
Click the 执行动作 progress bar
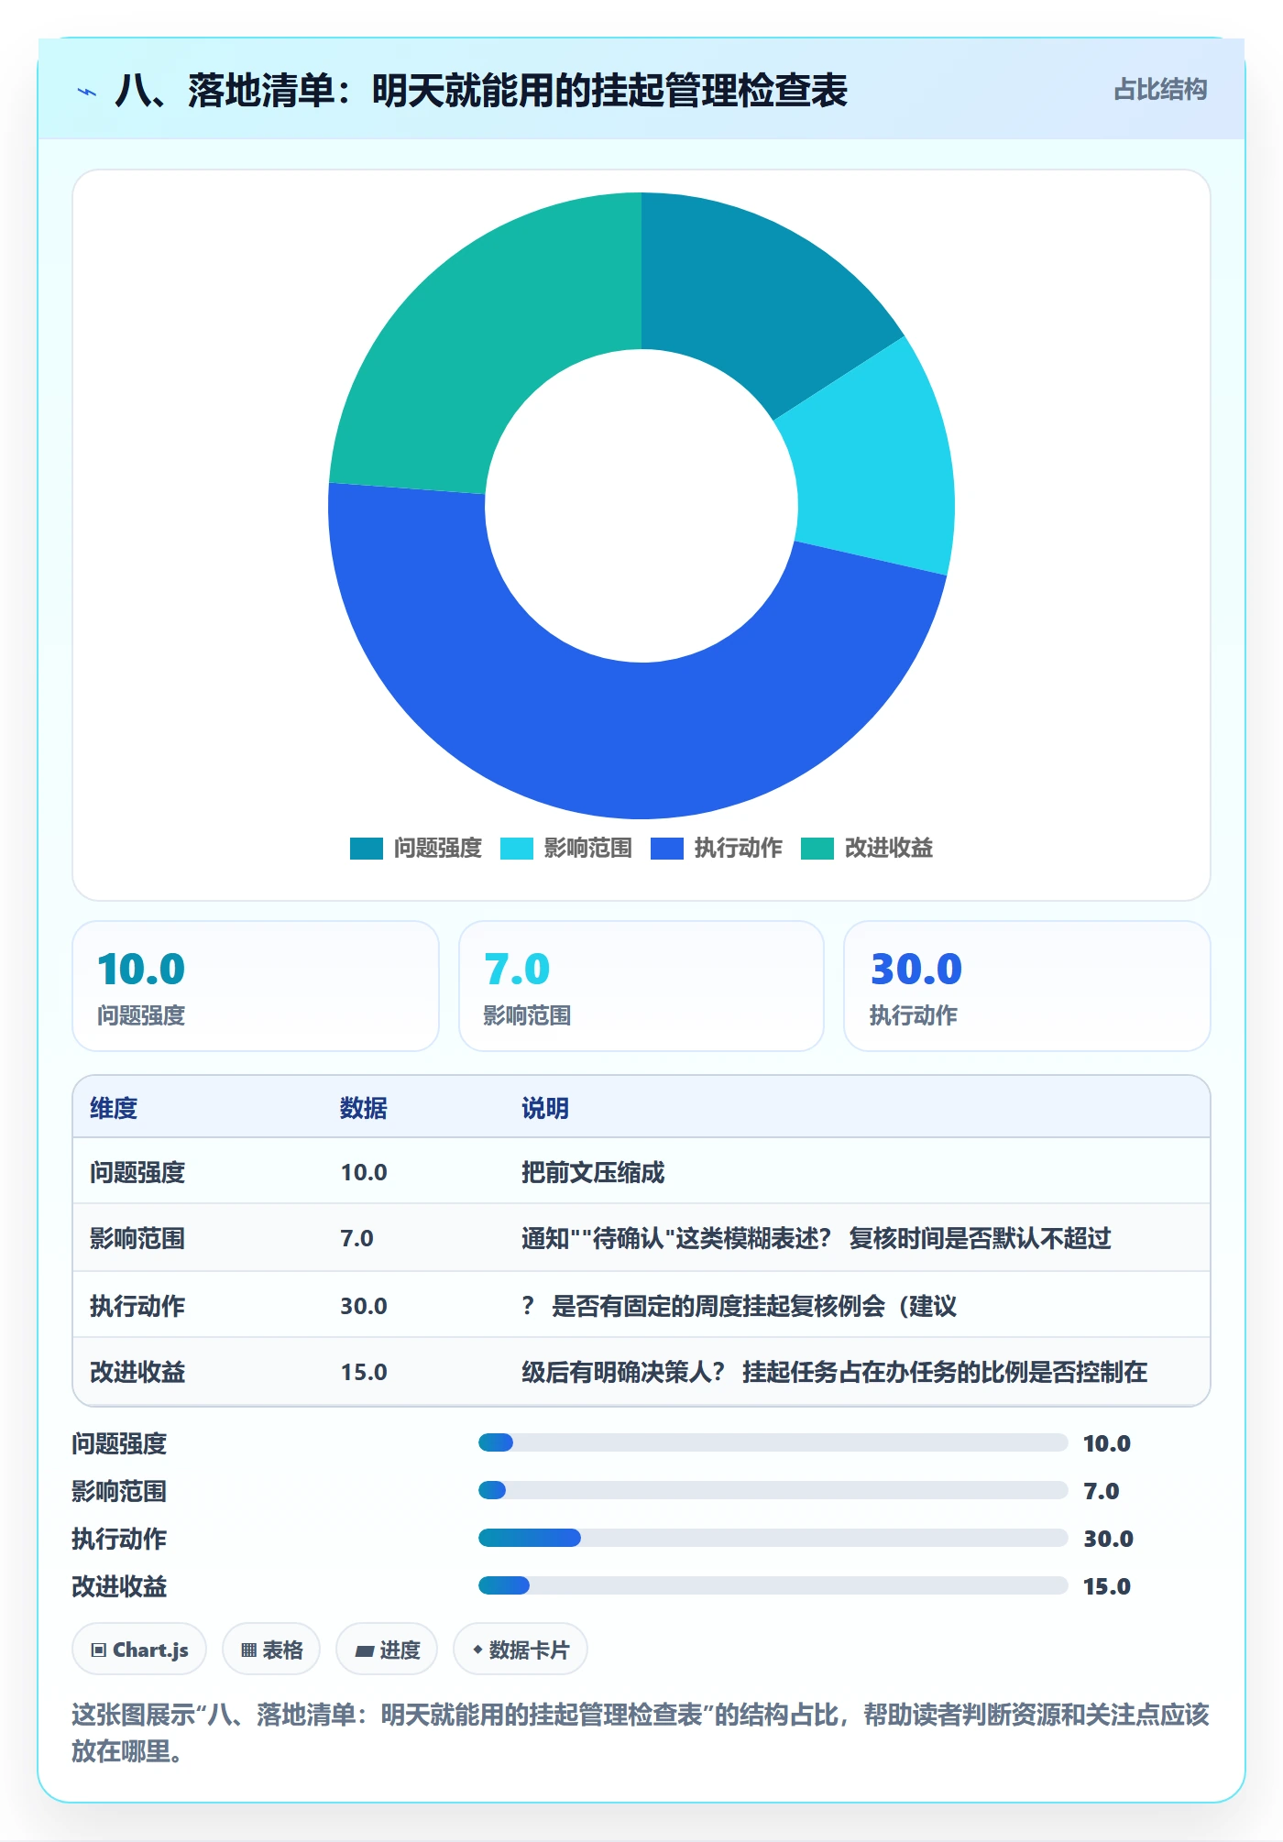pyautogui.click(x=773, y=1538)
